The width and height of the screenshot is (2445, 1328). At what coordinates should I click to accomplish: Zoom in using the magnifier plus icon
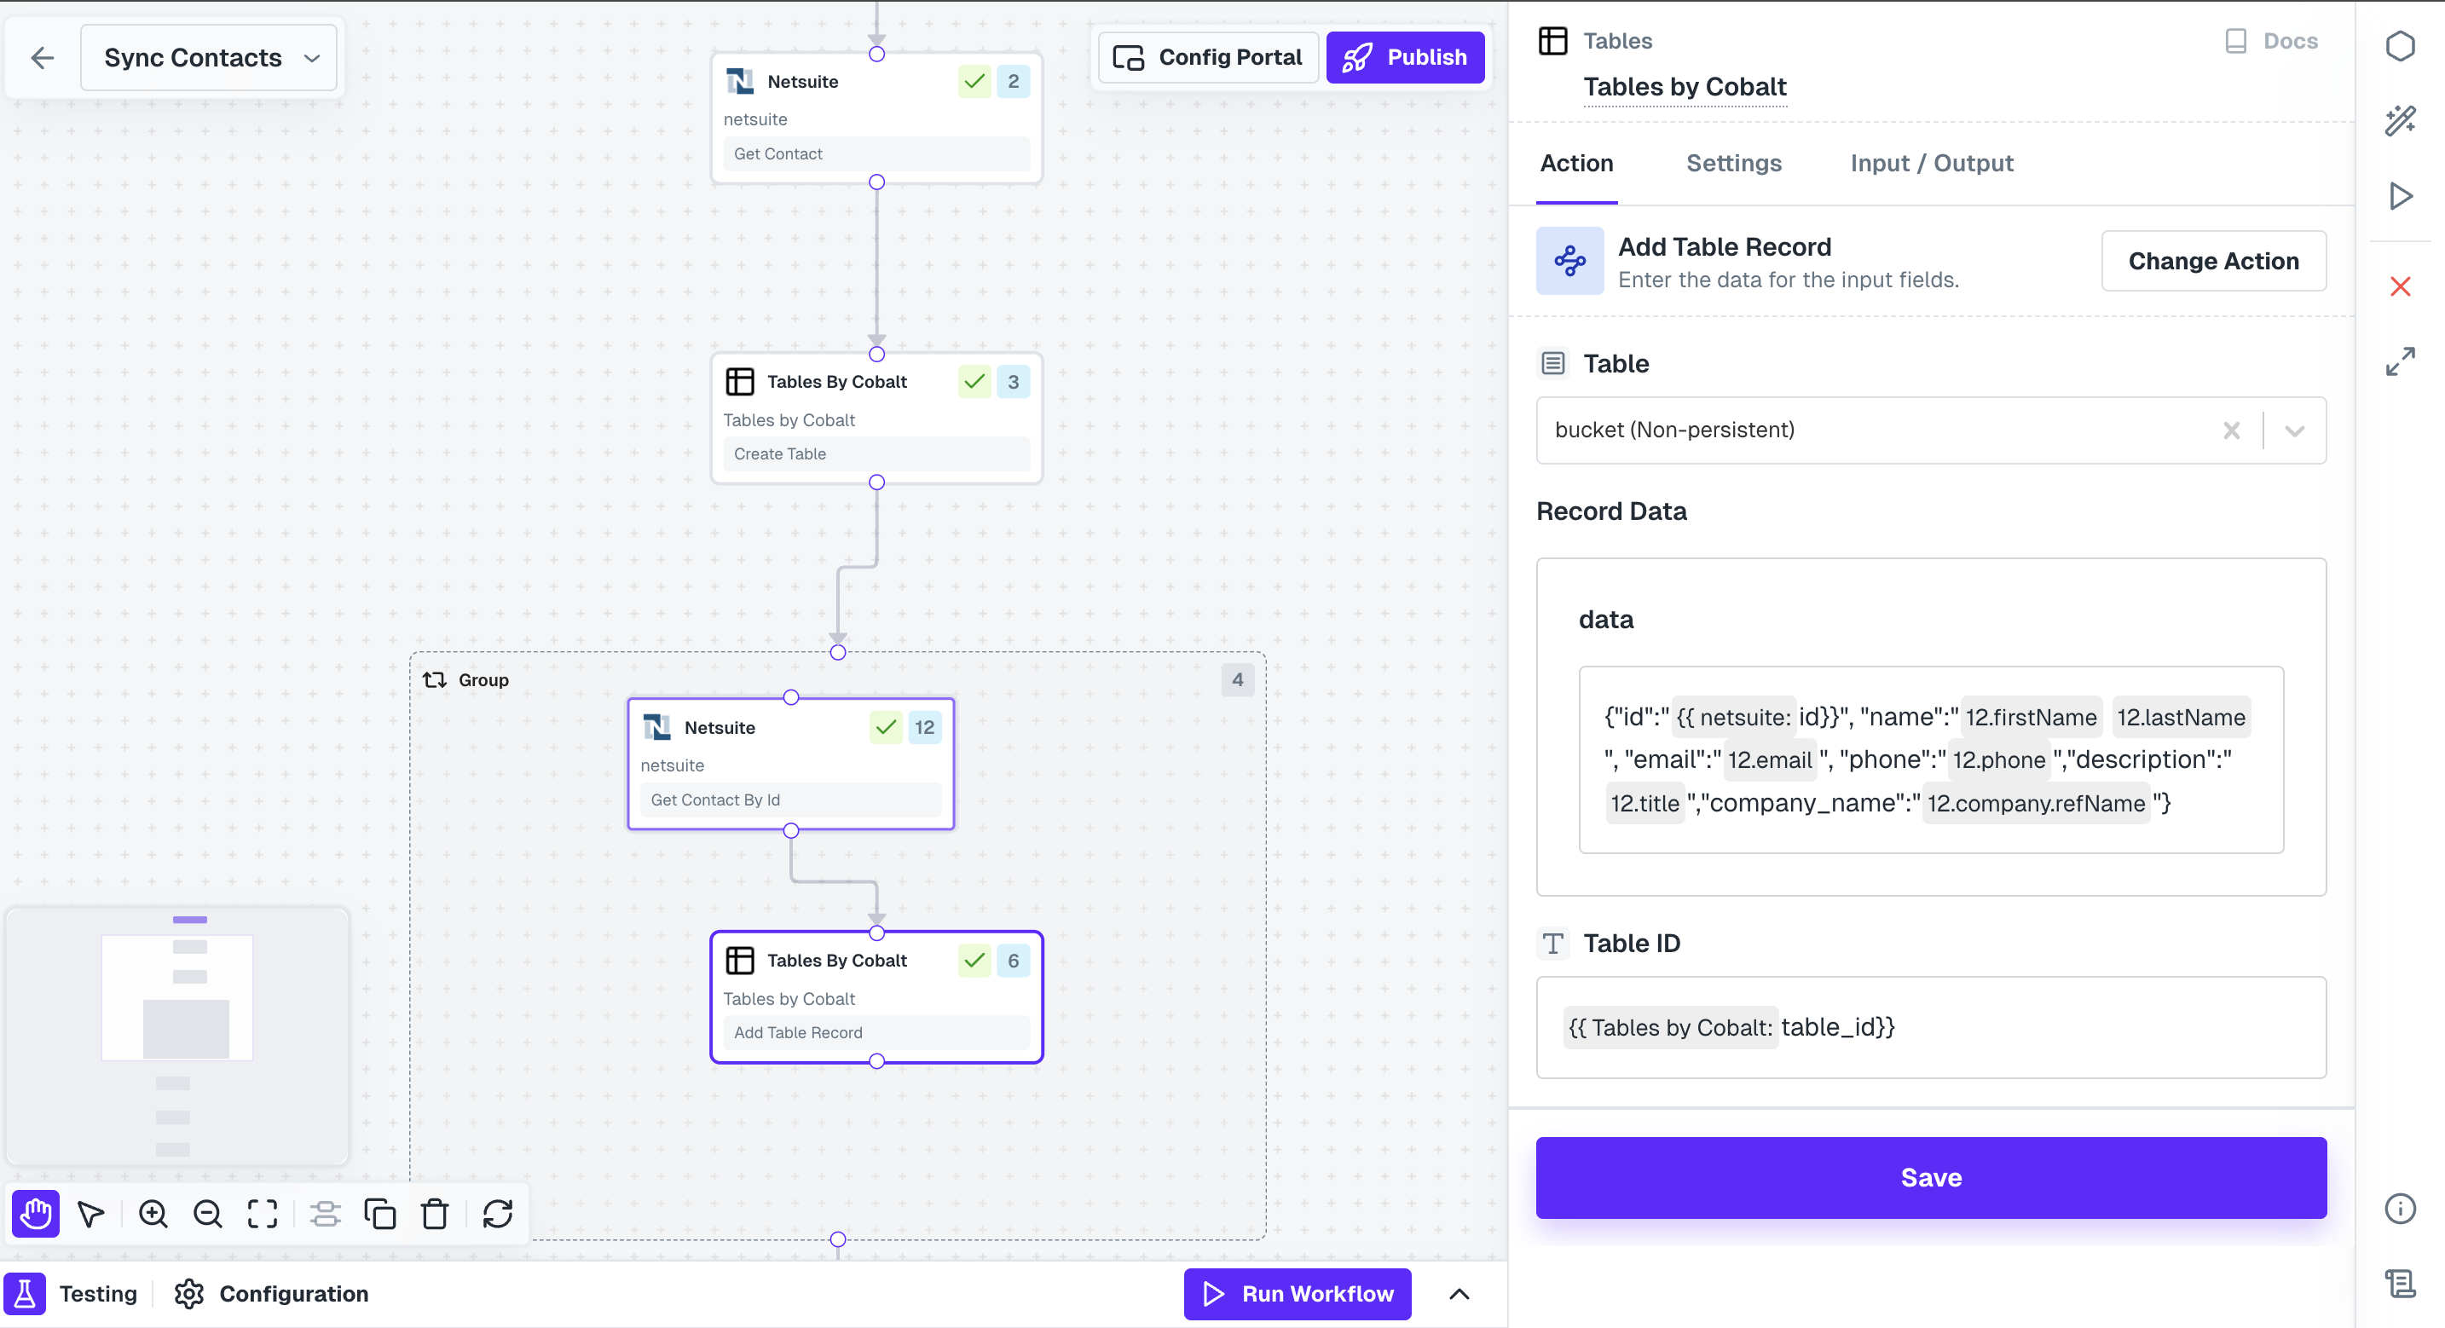(x=153, y=1213)
